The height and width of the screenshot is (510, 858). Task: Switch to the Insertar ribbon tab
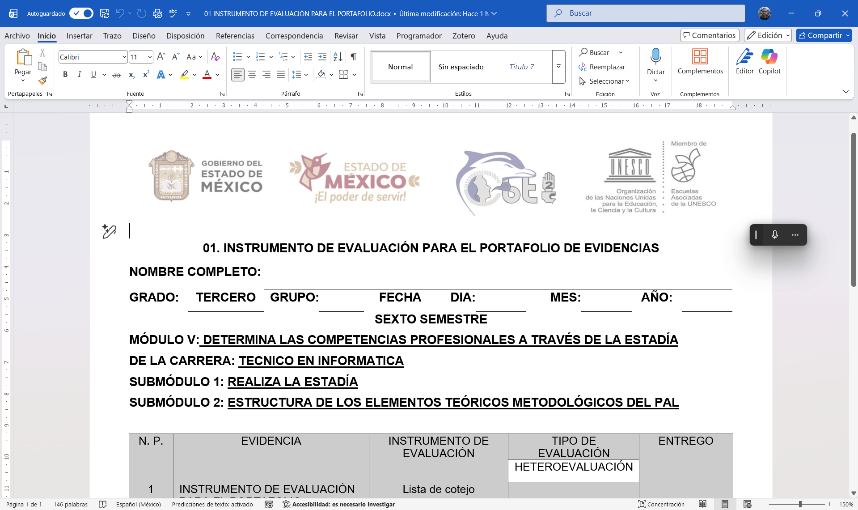80,36
